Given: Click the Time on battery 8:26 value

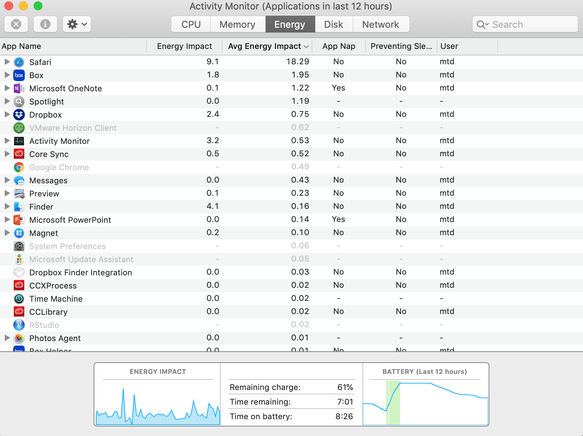Looking at the screenshot, I should 344,416.
